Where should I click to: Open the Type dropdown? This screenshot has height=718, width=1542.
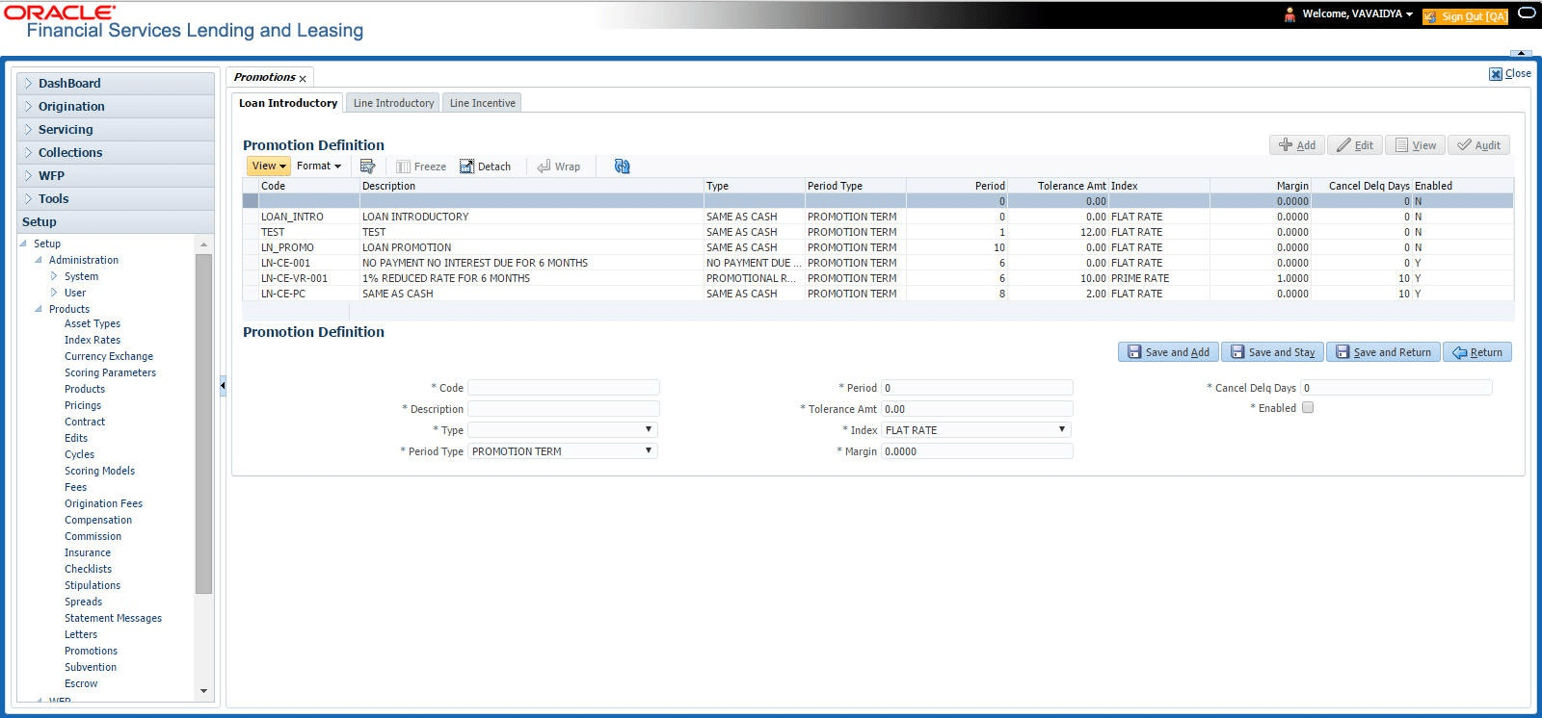pos(563,429)
